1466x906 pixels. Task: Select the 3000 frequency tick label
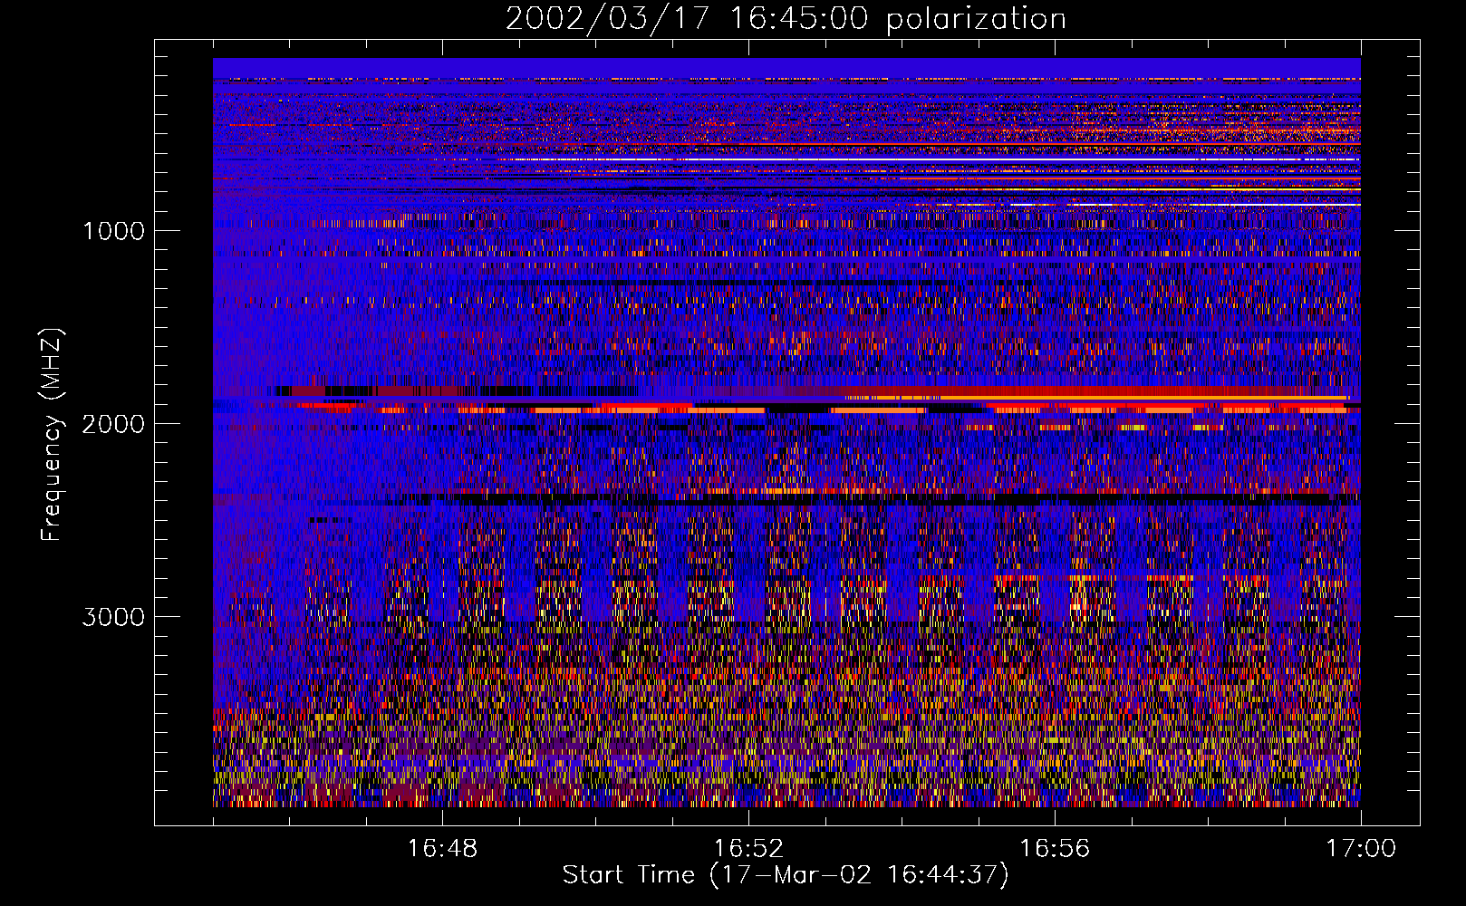[x=113, y=617]
